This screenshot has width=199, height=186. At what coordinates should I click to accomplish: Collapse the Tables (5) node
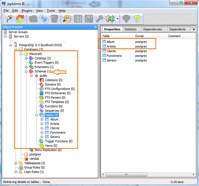[37, 115]
